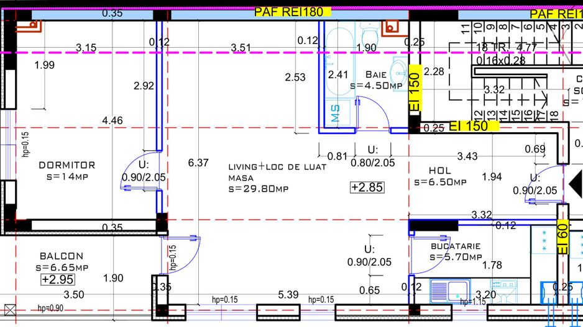
Task: Select the DORMITOR room label
Action: (67, 165)
